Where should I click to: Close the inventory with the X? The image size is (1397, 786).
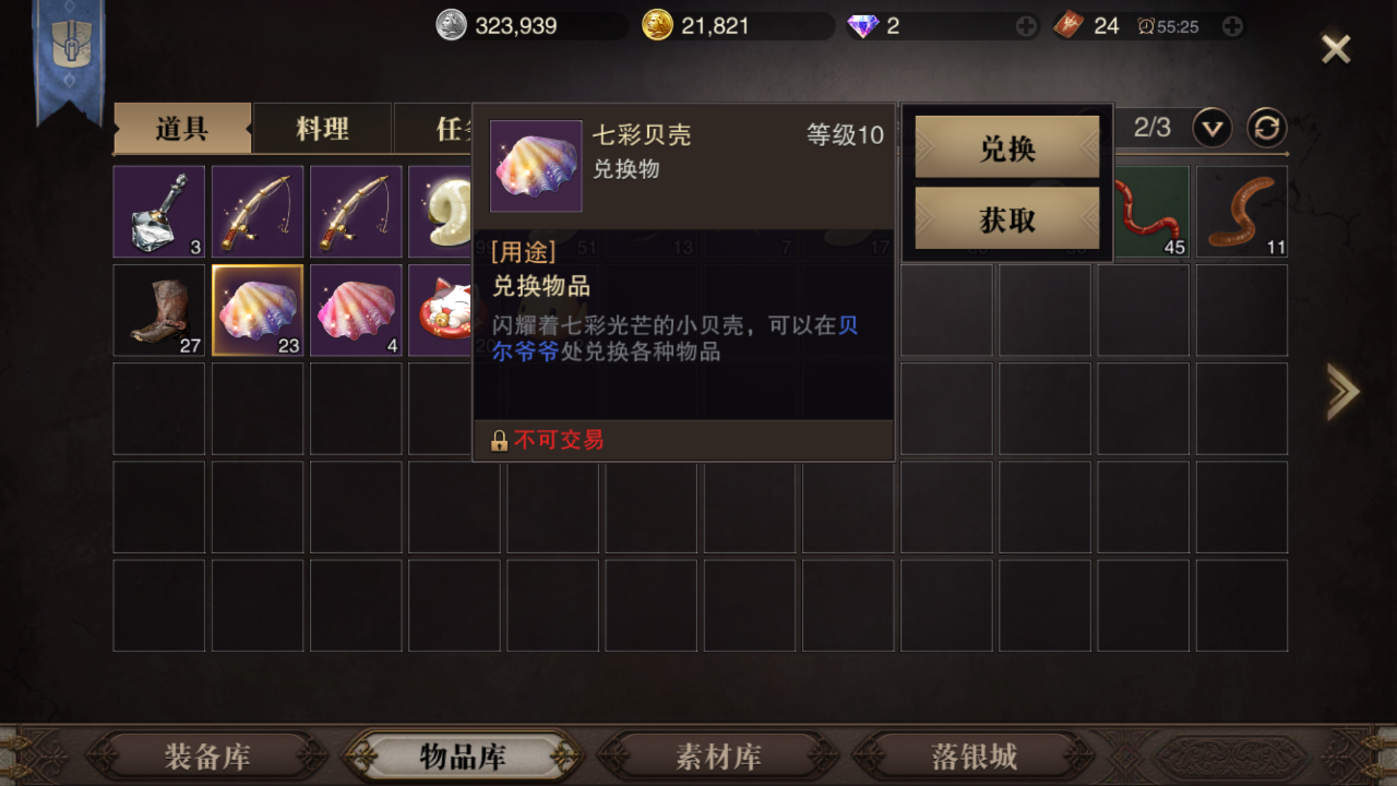pyautogui.click(x=1336, y=49)
